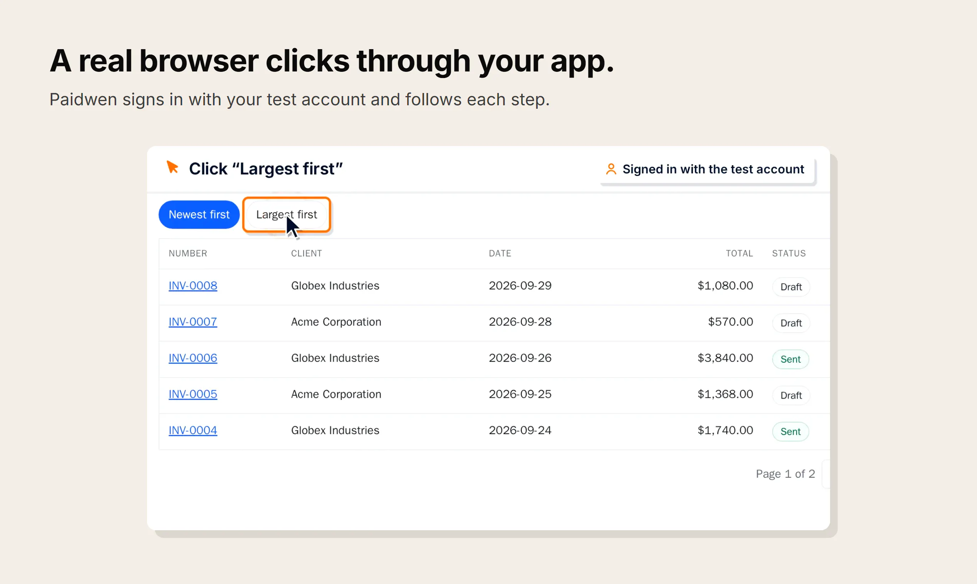Click the step title "Click 'Largest first'"
Screen dimensions: 977x584
point(266,169)
